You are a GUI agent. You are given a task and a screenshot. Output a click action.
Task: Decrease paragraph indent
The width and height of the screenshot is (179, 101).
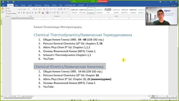click(x=59, y=9)
